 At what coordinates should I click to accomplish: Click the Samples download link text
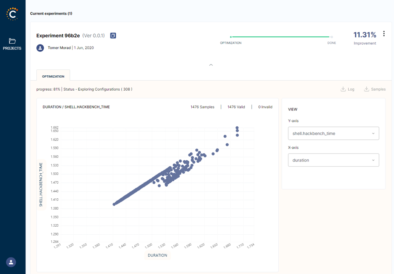pyautogui.click(x=378, y=89)
